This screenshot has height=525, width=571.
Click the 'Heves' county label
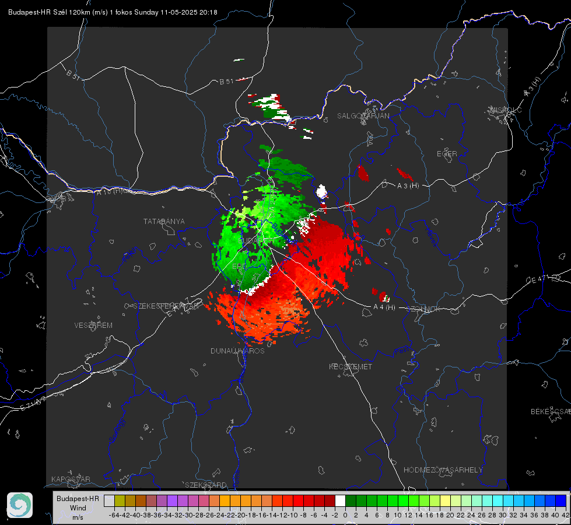pos(431,237)
